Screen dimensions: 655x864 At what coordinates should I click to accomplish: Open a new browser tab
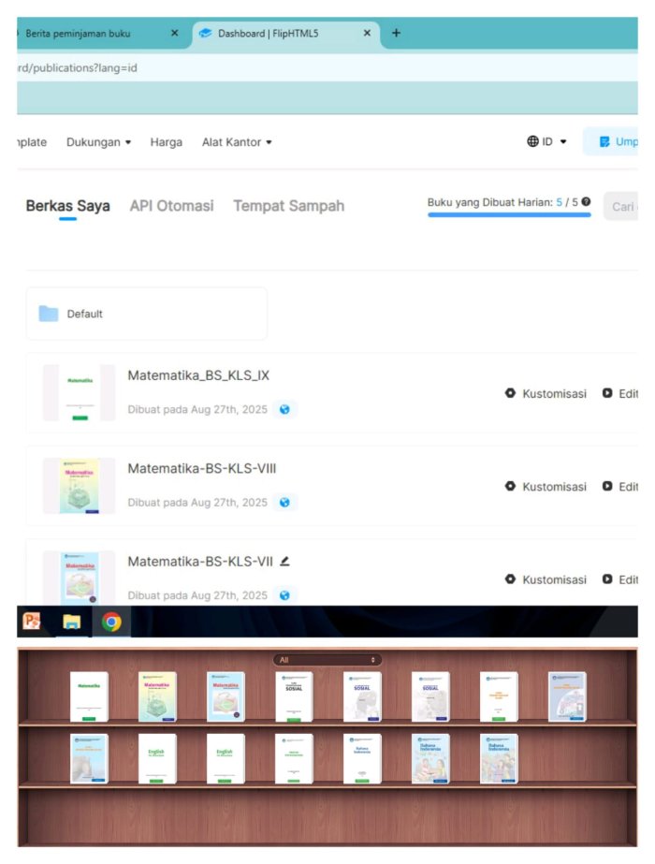point(396,33)
